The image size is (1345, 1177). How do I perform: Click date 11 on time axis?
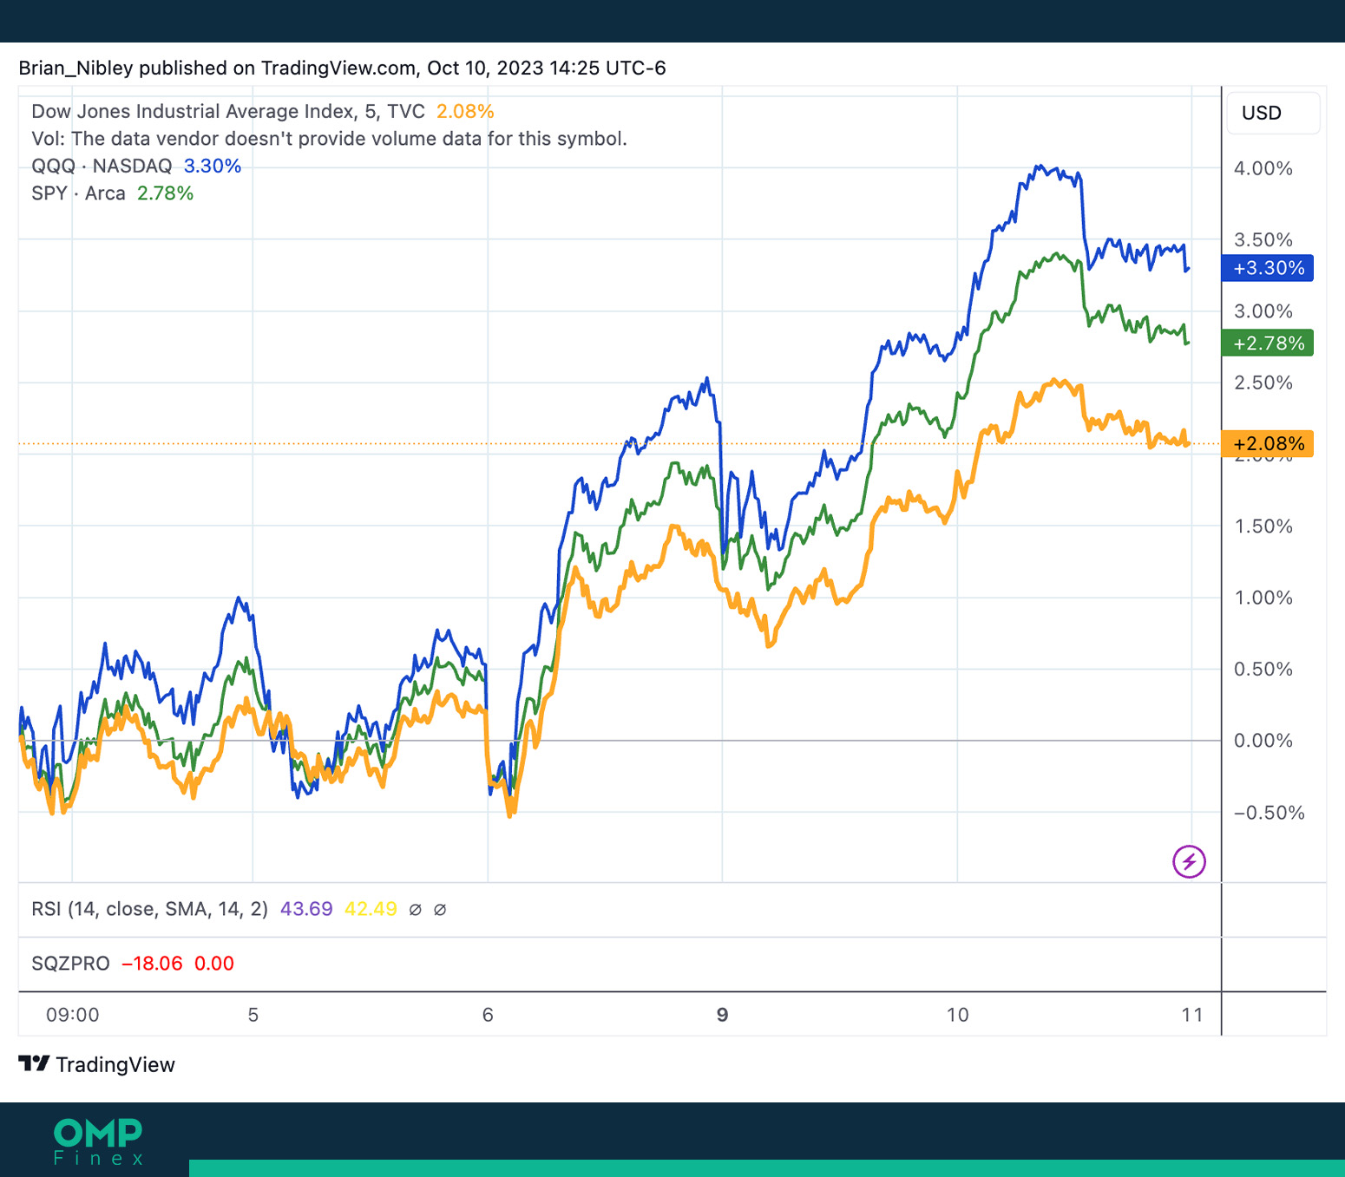point(1192,1015)
